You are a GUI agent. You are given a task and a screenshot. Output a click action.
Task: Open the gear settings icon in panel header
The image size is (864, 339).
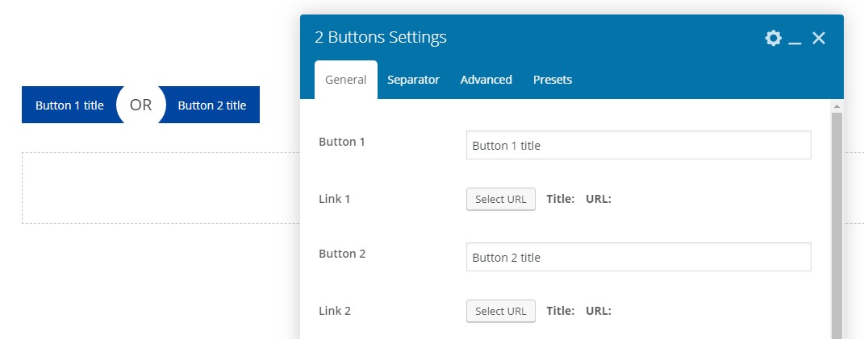click(x=773, y=38)
